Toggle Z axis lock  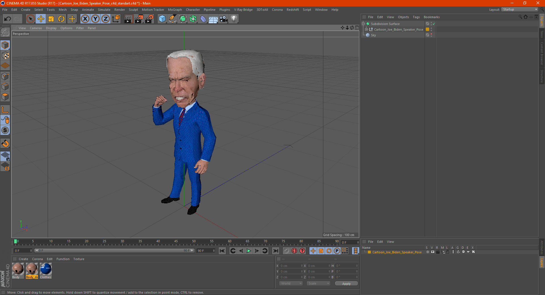click(106, 19)
